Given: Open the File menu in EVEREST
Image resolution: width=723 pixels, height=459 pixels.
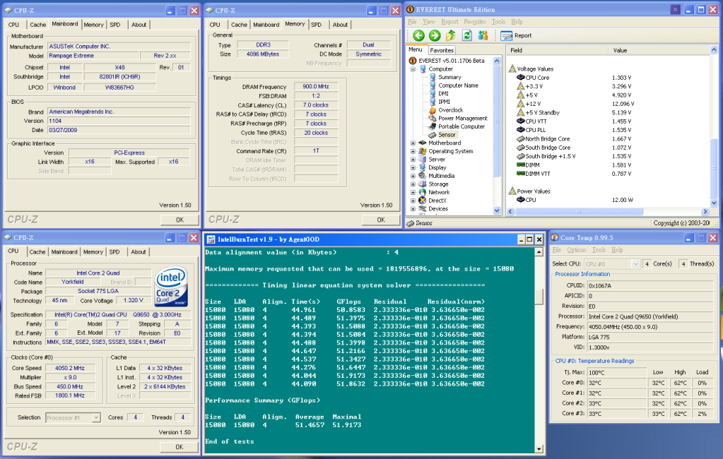Looking at the screenshot, I should (x=412, y=22).
